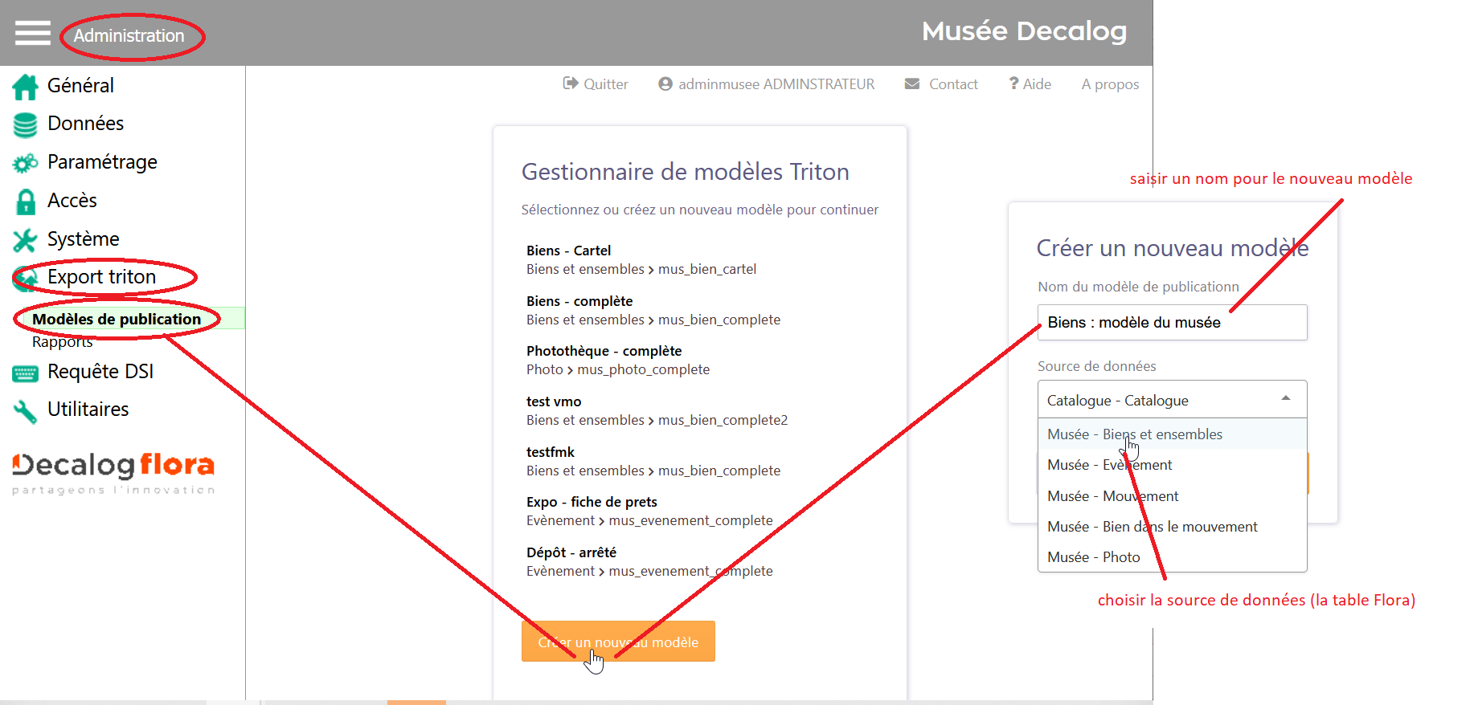This screenshot has height=705, width=1474.
Task: Open the Système menu section
Action: click(x=83, y=239)
